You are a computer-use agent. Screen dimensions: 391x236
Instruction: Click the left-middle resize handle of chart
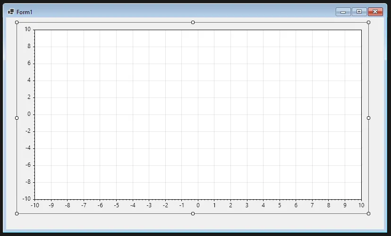[17, 118]
